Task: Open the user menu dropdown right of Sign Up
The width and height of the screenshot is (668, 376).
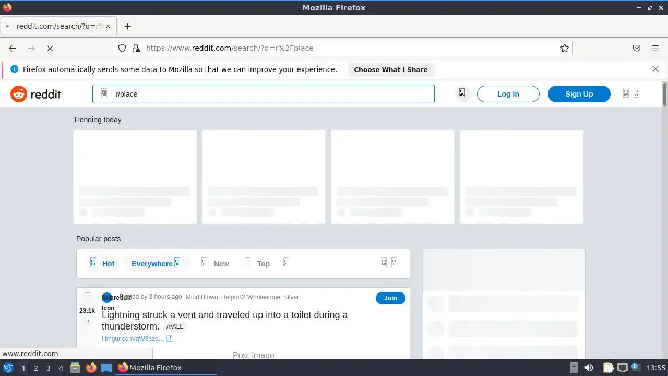Action: click(631, 93)
